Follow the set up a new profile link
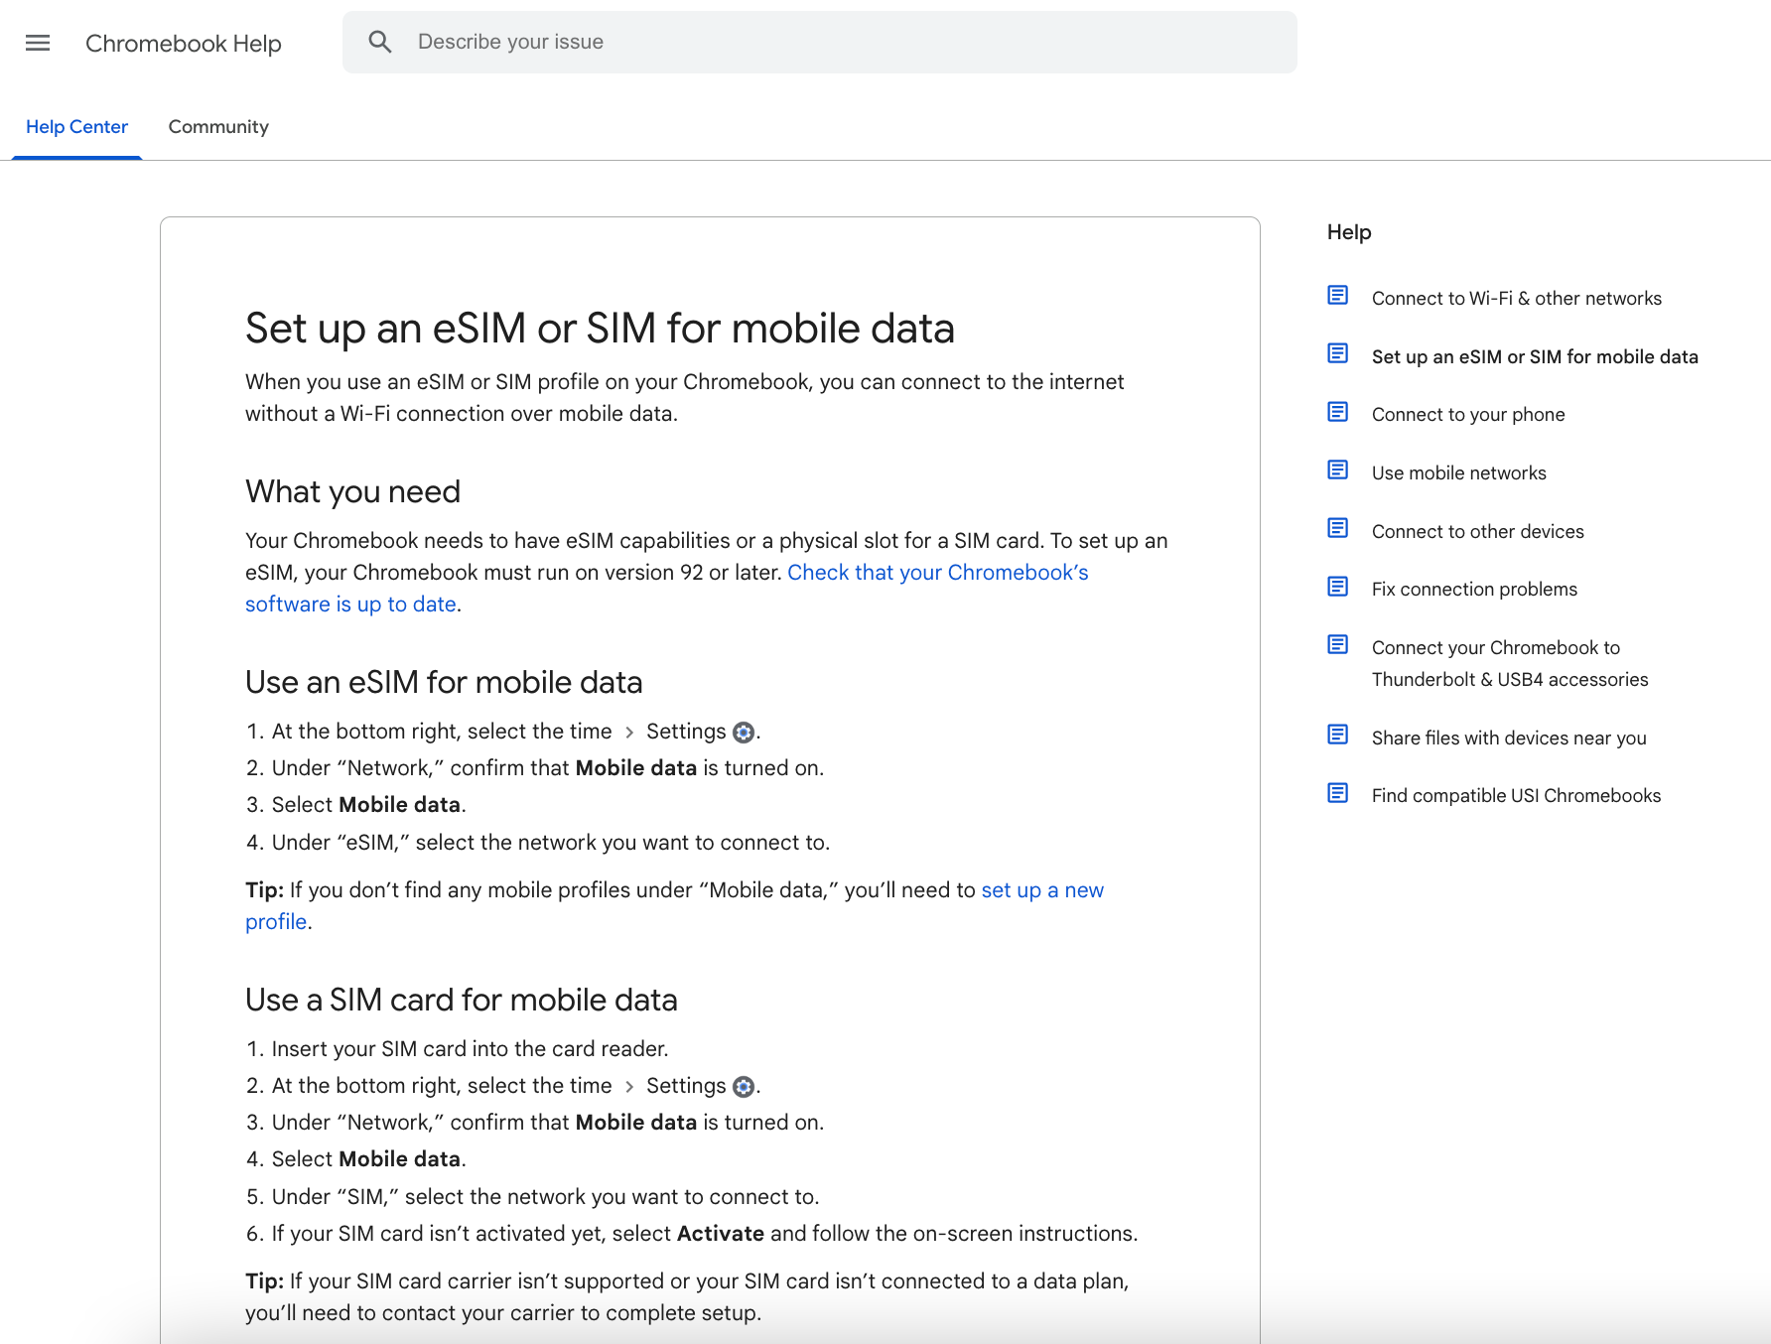Image resolution: width=1771 pixels, height=1344 pixels. 1041,890
